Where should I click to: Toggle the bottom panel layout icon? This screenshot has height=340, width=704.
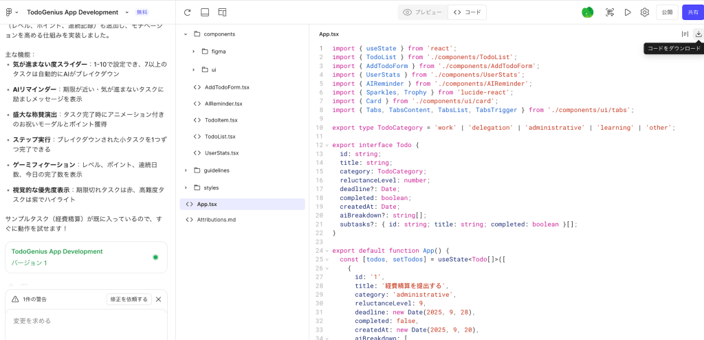point(205,12)
